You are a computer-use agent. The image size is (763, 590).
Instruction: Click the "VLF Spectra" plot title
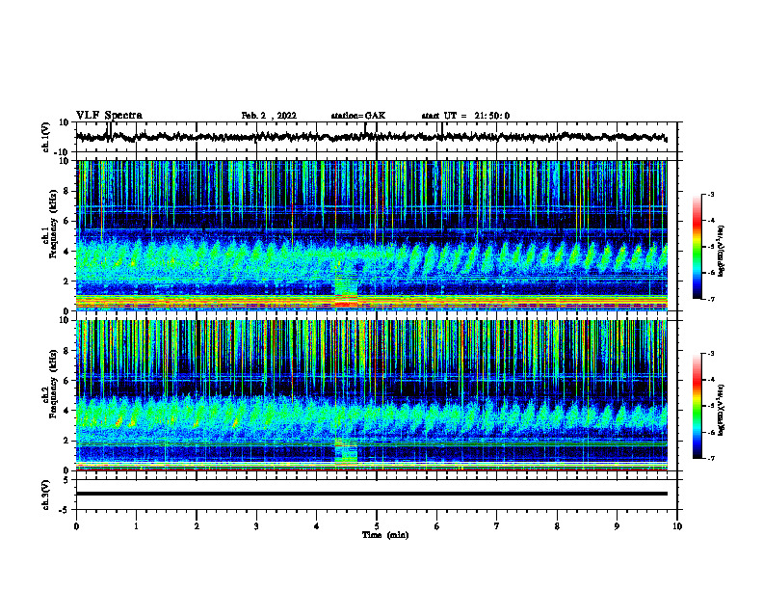click(109, 116)
